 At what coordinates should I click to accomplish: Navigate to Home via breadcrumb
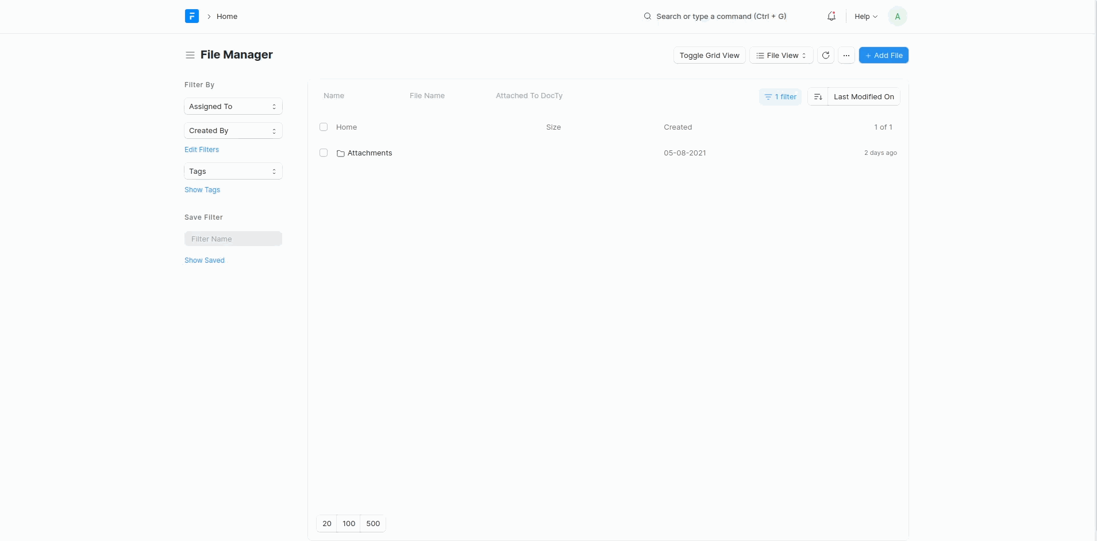226,16
